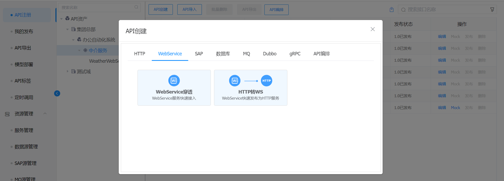Open the 数据库 tab
Viewport: 504px width, 181px height.
[x=223, y=54]
